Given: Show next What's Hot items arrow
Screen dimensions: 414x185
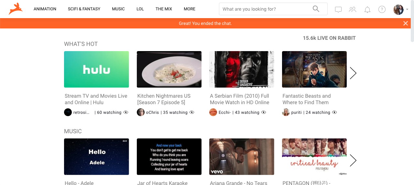Looking at the screenshot, I should click(353, 73).
